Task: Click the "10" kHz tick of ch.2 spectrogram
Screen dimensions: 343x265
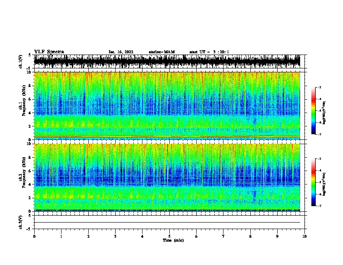Action: coord(29,144)
